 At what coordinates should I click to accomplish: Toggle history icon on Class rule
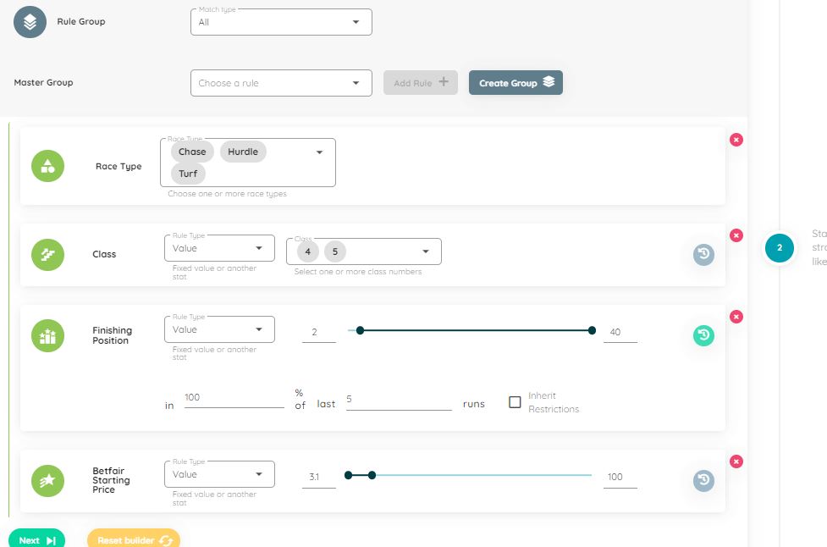pyautogui.click(x=703, y=254)
